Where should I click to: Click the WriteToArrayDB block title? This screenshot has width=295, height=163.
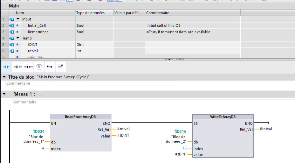click(x=223, y=117)
